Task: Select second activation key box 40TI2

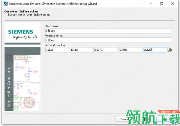Action: coord(82,50)
